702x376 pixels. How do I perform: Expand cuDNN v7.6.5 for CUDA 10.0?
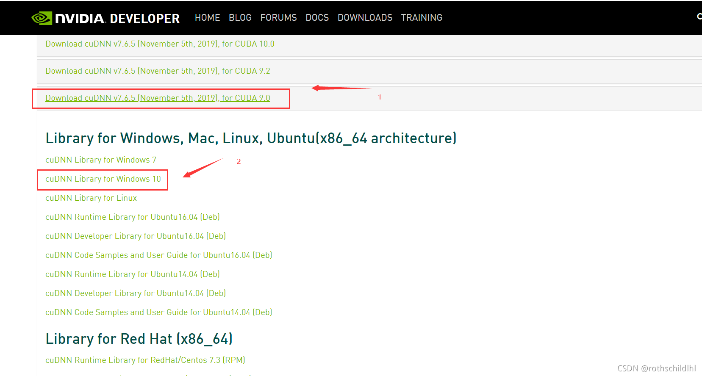160,44
